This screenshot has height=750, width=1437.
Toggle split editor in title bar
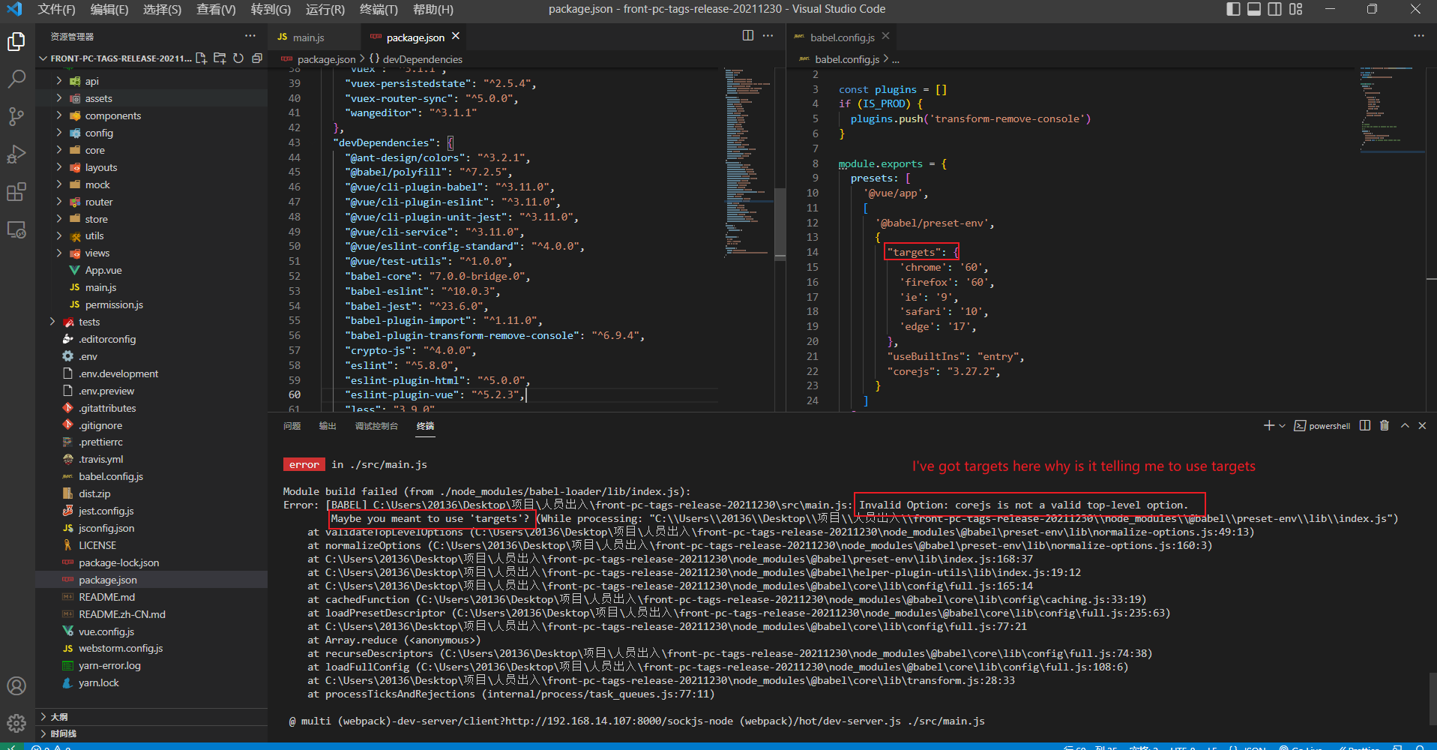[748, 35]
